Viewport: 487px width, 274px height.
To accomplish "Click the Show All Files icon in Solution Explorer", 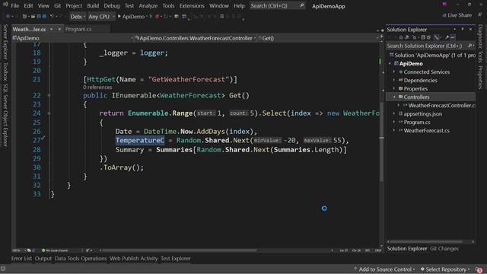I will (x=428, y=37).
